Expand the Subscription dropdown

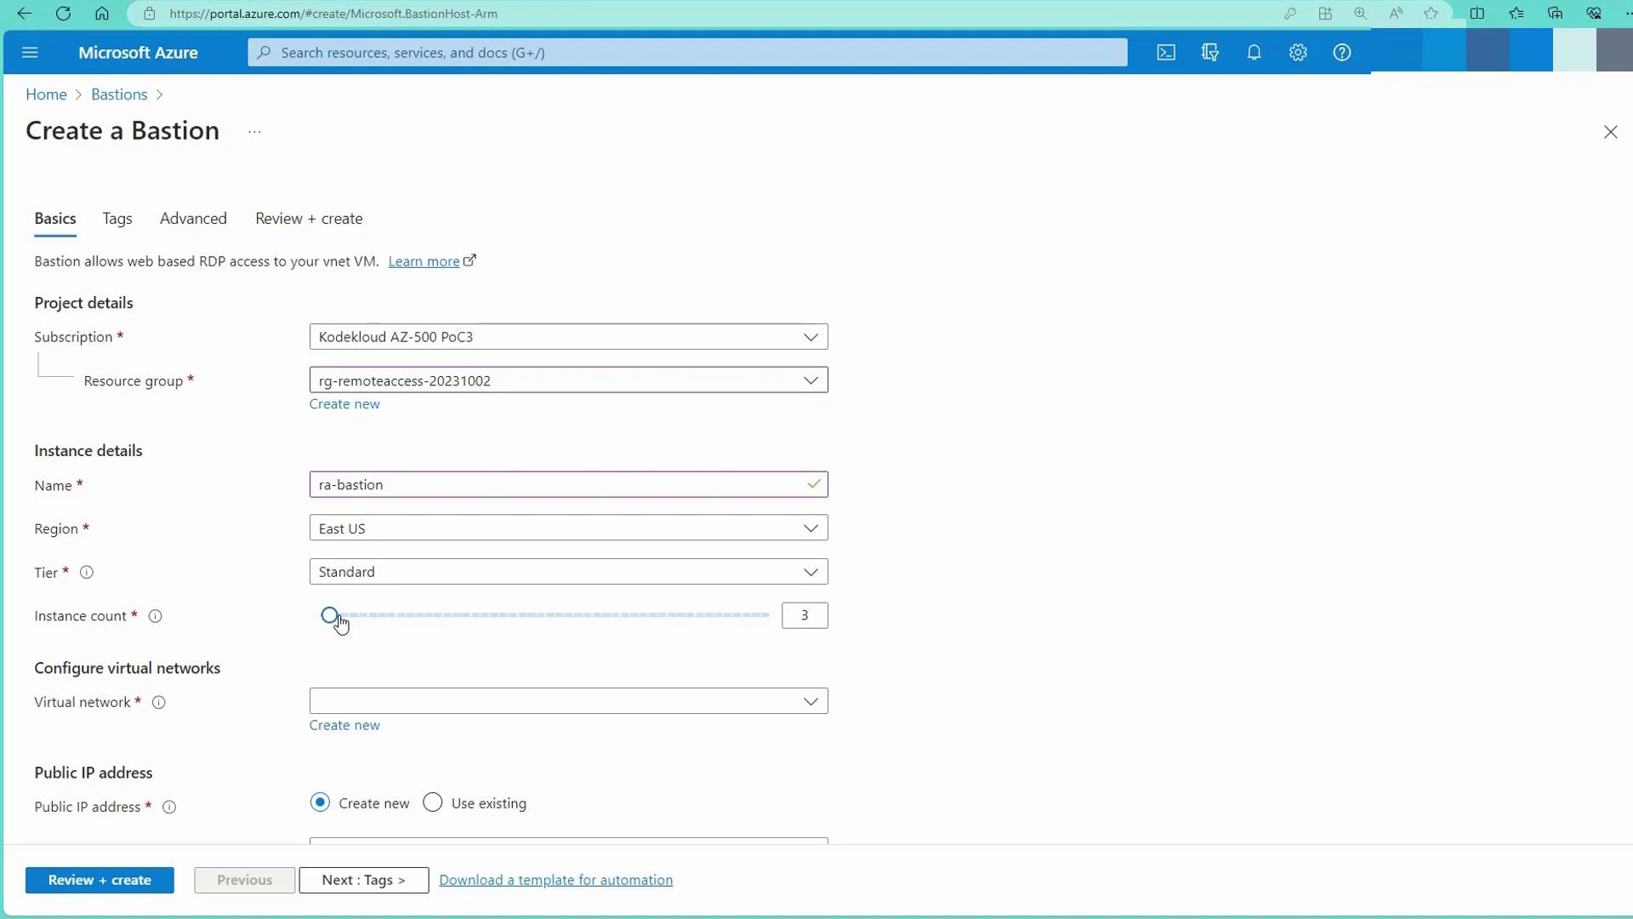pos(568,337)
